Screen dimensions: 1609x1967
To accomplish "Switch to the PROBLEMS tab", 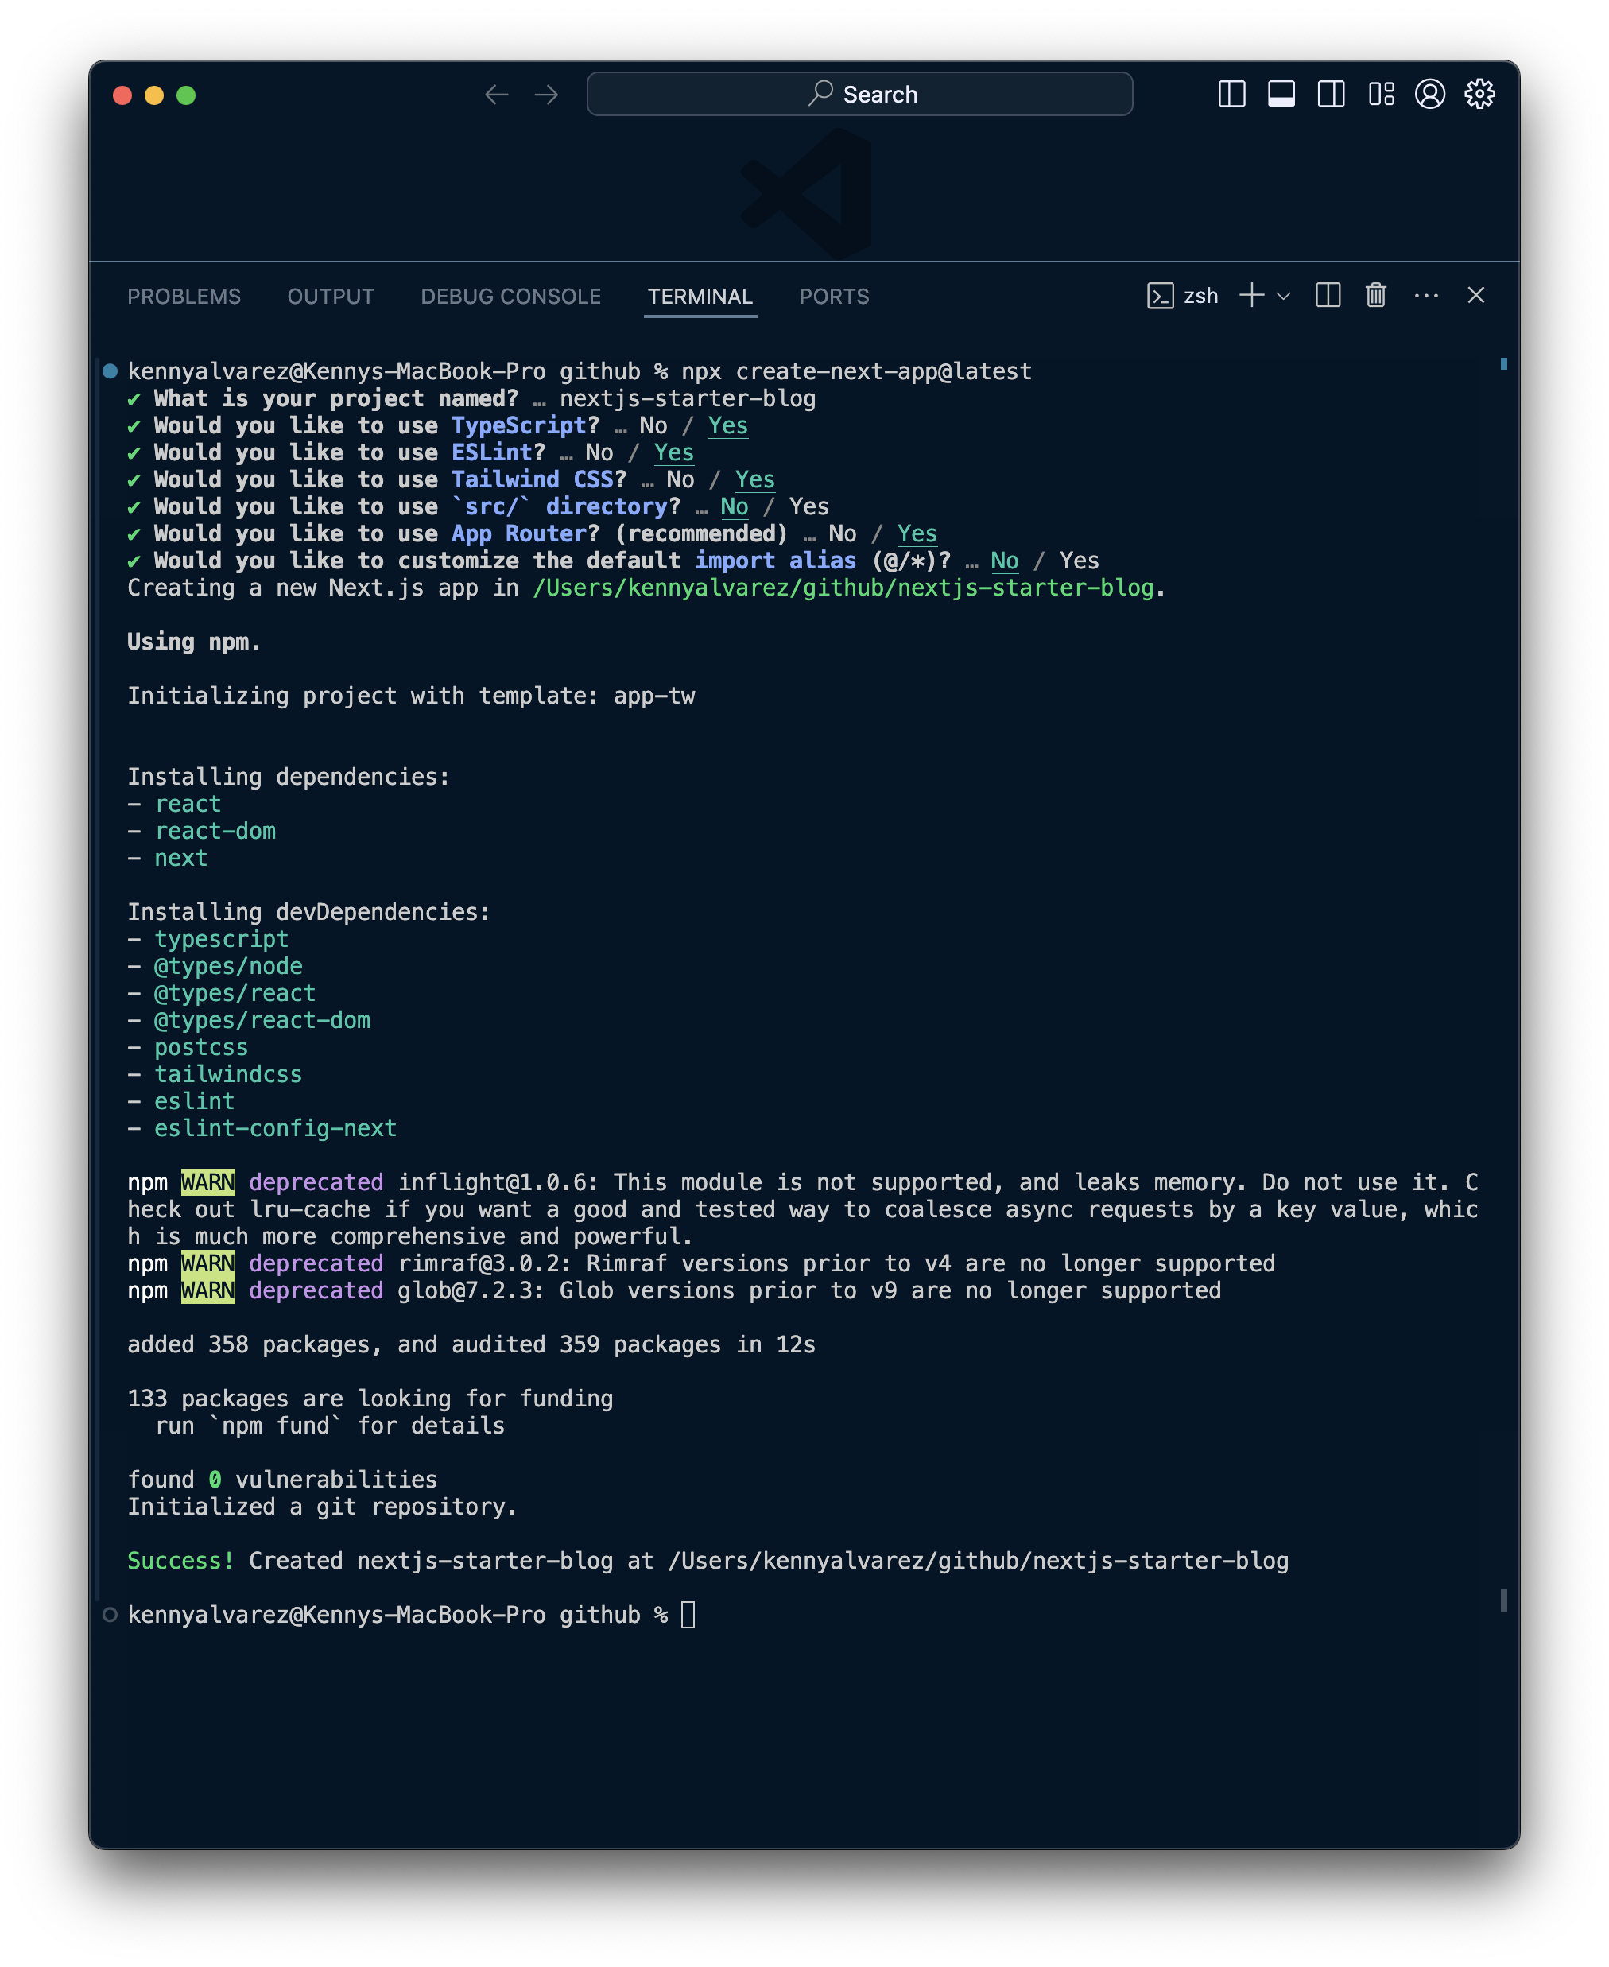I will [x=184, y=297].
